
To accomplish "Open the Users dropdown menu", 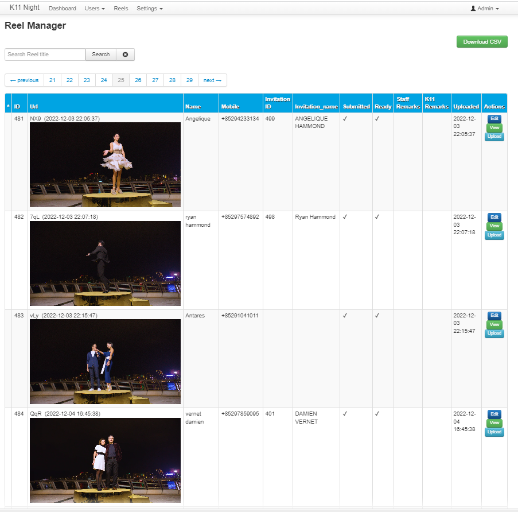I will (x=95, y=8).
